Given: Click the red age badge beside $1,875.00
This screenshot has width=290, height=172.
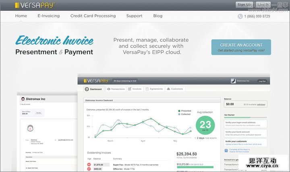Looking at the screenshot, I should point(89,165).
